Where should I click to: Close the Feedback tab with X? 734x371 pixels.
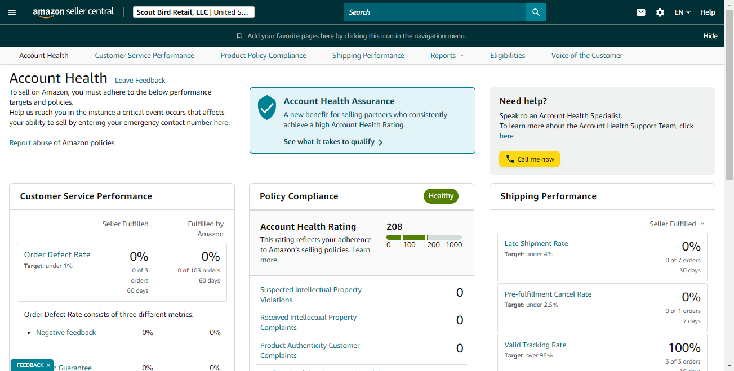point(48,365)
